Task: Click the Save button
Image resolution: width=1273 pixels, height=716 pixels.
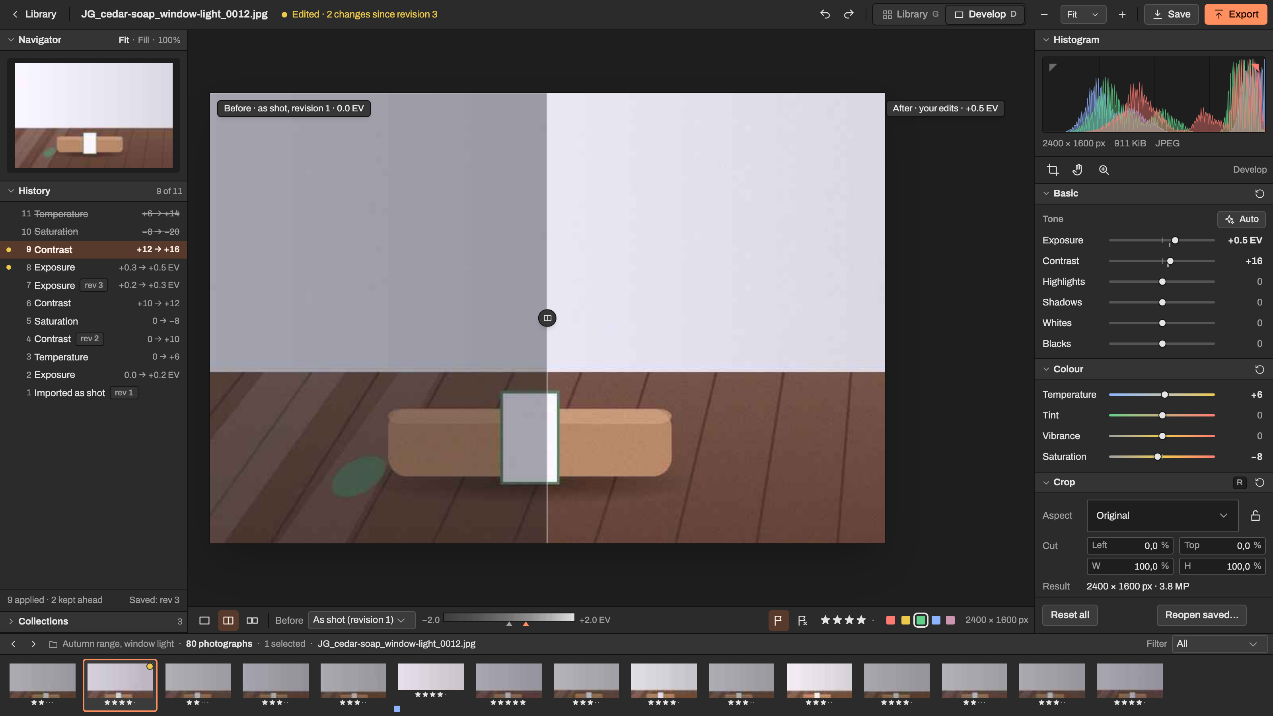Action: [x=1171, y=14]
